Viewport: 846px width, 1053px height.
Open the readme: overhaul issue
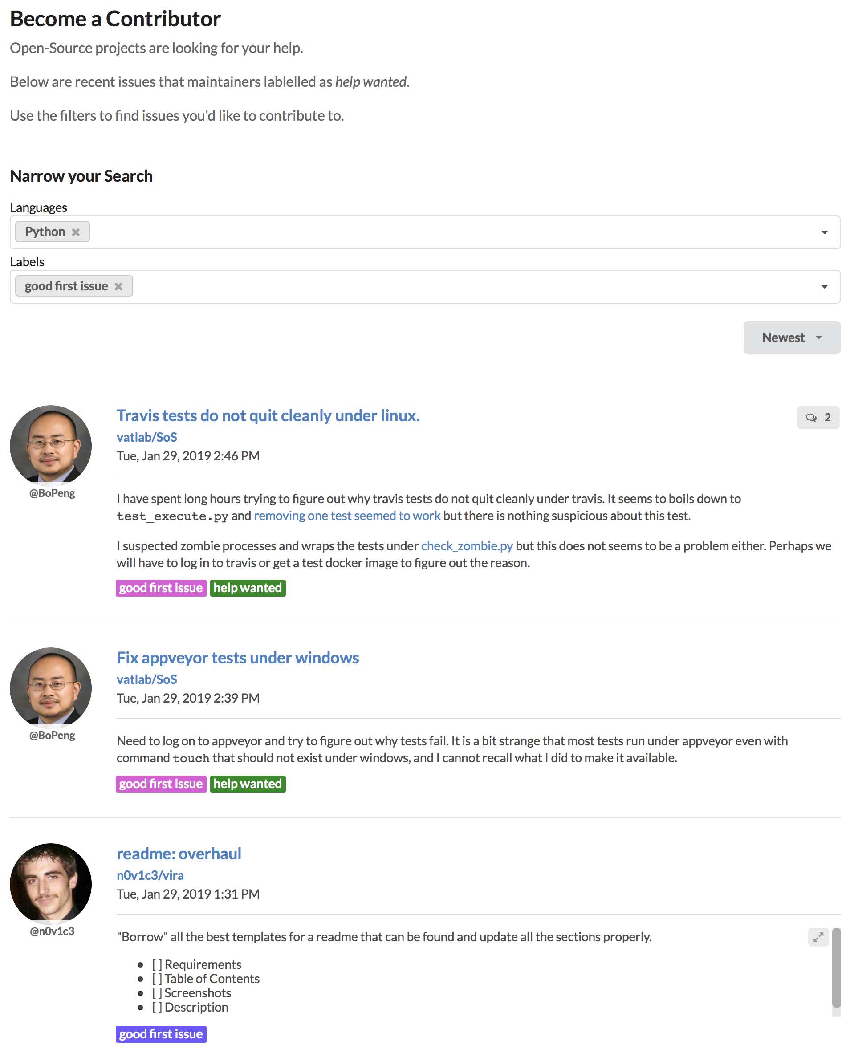point(179,854)
